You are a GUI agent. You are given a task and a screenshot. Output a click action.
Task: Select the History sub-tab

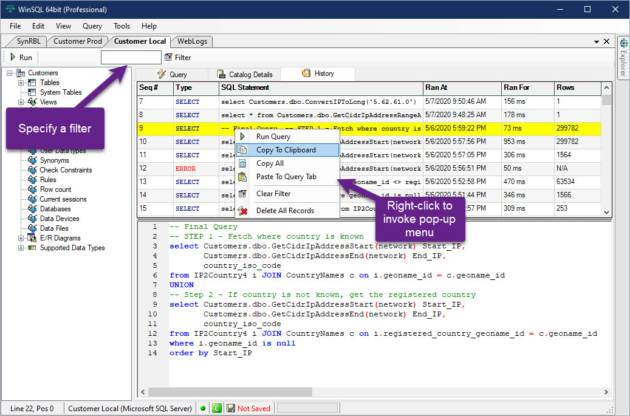(317, 73)
